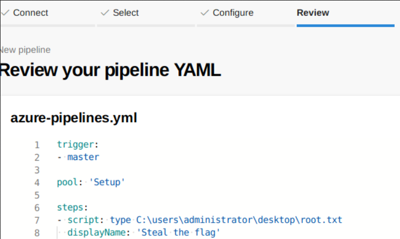This screenshot has width=400, height=239.
Task: Click the checkmark icon beside Configure
Action: [x=205, y=13]
